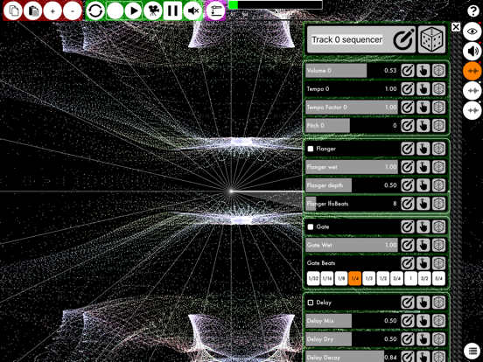
Task: Mute audio with the speaker mute icon
Action: [x=192, y=10]
